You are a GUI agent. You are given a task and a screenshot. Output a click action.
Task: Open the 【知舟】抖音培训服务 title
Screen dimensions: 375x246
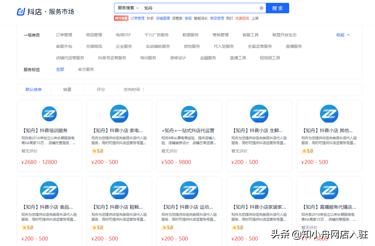click(x=44, y=130)
